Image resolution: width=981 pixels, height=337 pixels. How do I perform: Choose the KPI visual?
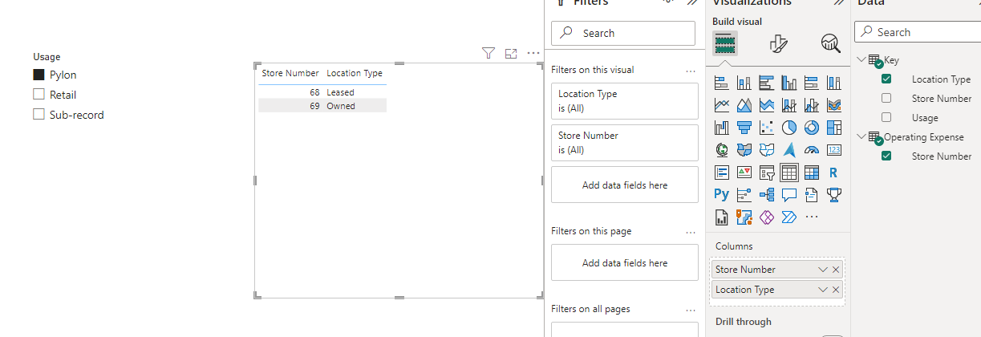744,173
